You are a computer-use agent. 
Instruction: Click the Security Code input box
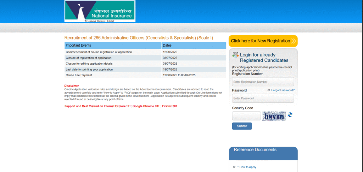[246, 116]
